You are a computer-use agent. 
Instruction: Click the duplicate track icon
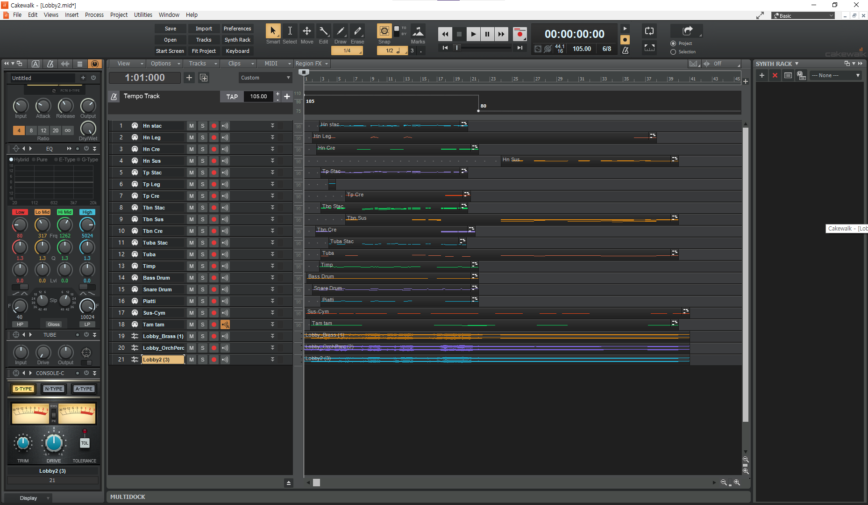click(204, 78)
